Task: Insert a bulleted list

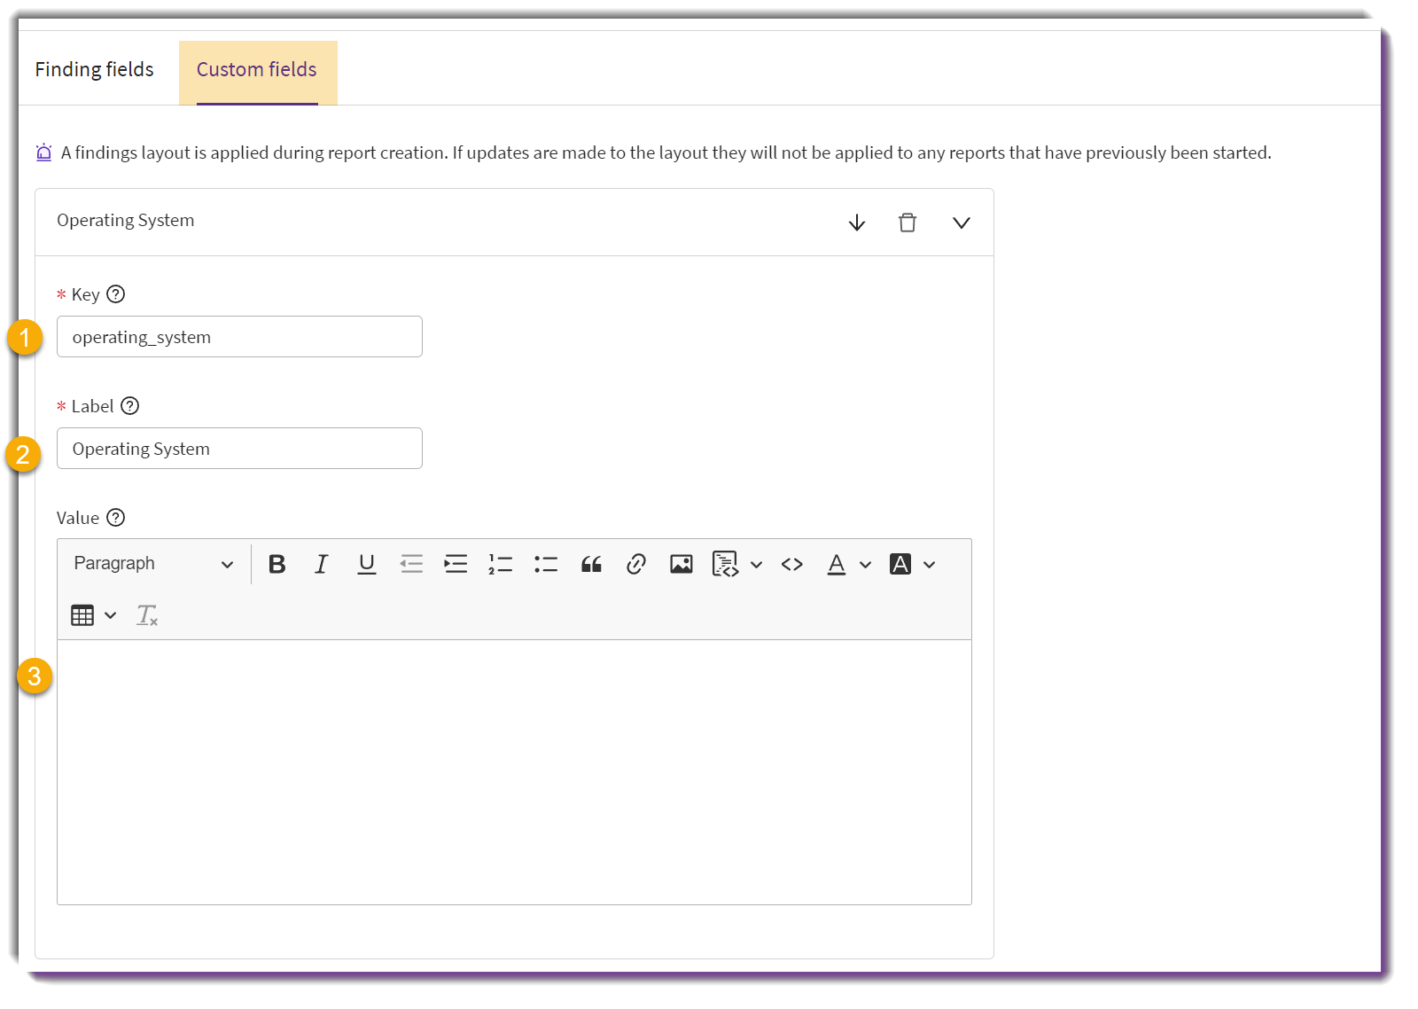Action: (x=546, y=564)
